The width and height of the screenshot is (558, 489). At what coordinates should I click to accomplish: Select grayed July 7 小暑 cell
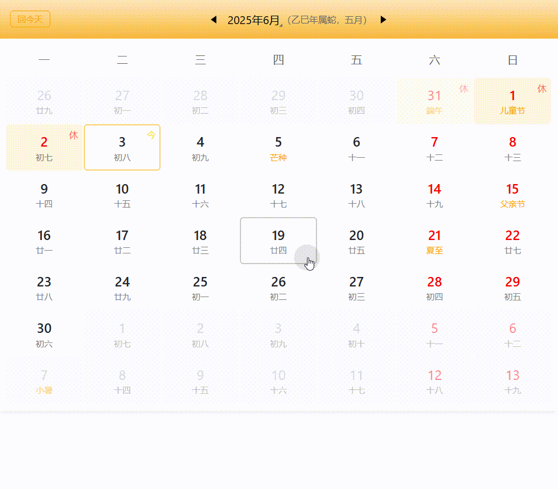point(44,380)
